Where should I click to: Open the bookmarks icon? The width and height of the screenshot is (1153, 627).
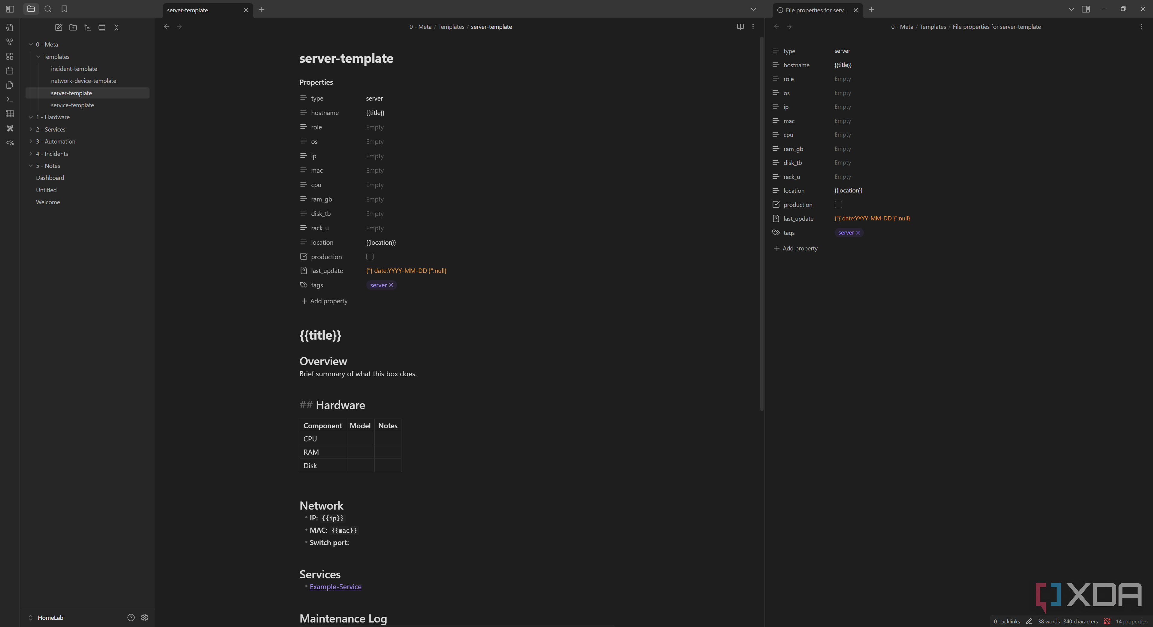point(64,9)
